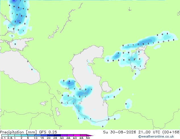Viewport: 180px width, 139px height.
Task: Click the "Precipitation [mm]" title text
Action: (18, 132)
